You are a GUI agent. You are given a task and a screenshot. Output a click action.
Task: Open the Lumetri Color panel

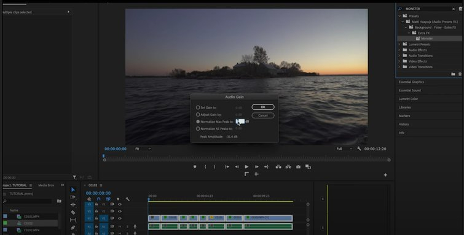click(x=408, y=99)
